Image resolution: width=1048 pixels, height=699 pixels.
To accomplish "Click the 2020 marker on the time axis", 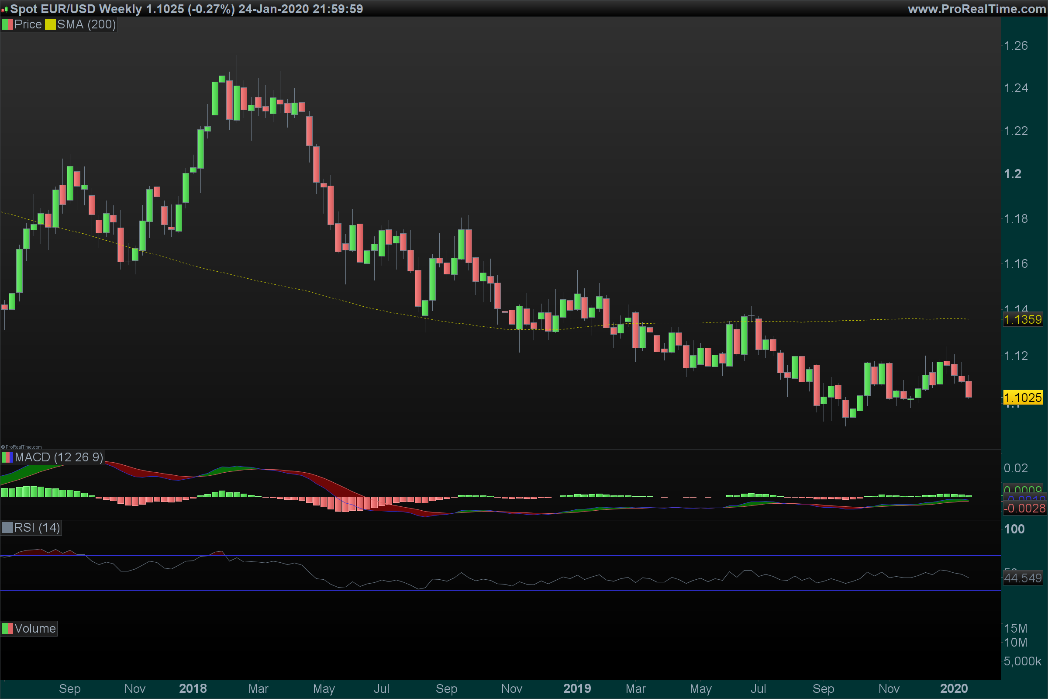I will (954, 689).
